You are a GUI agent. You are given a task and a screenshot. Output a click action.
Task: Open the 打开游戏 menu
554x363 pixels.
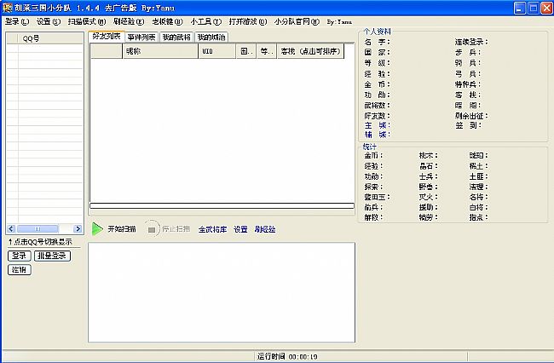[x=248, y=21]
